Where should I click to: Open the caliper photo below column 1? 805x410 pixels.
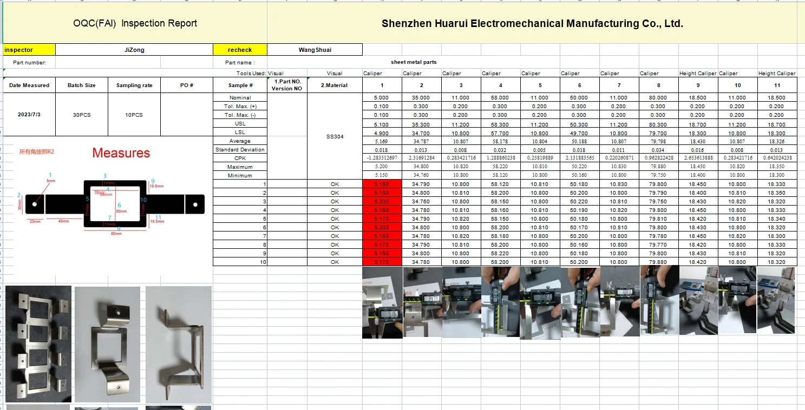[x=382, y=302]
